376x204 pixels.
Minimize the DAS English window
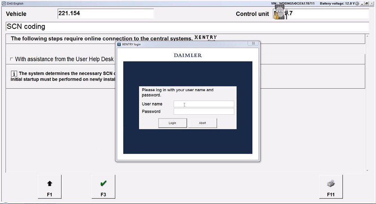pos(362,4)
